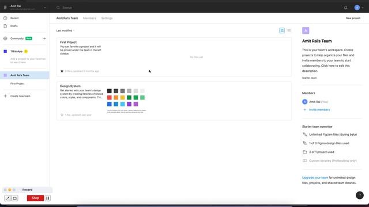Switch to the Members tab
Screen dimensions: 369x207
coord(89,18)
